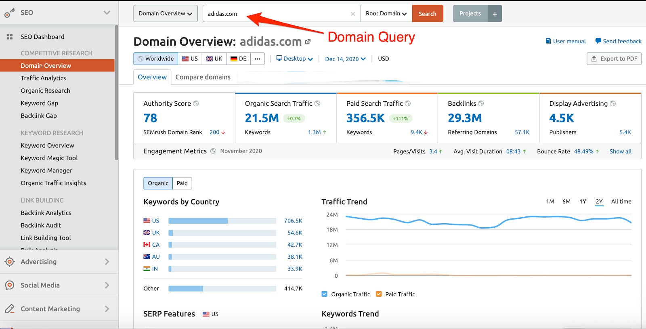Click the US flag in Keywords by Country
This screenshot has width=646, height=329.
coord(147,220)
